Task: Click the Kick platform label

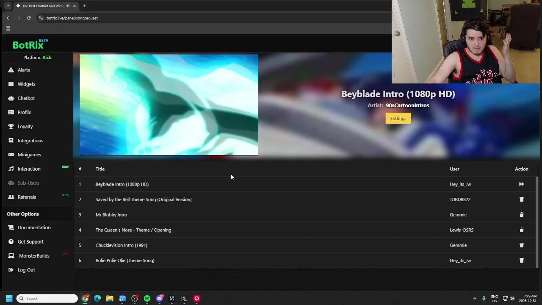Action: 47,58
